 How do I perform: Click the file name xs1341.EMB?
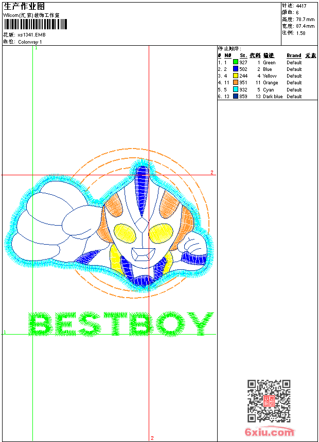pyautogui.click(x=31, y=35)
